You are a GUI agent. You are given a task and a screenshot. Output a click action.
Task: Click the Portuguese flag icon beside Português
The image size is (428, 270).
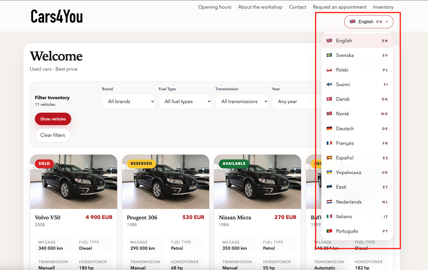(x=329, y=231)
